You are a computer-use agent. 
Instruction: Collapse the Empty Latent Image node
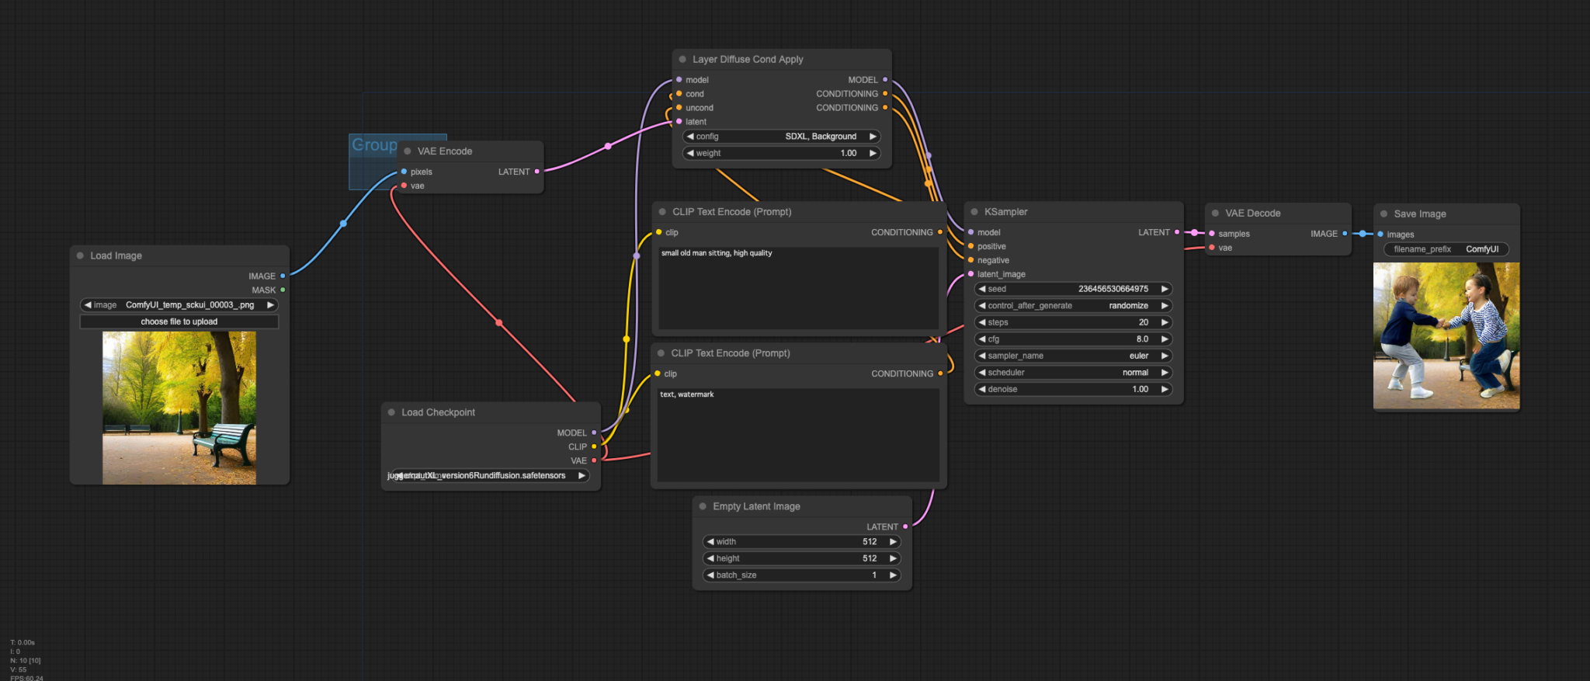(x=703, y=506)
